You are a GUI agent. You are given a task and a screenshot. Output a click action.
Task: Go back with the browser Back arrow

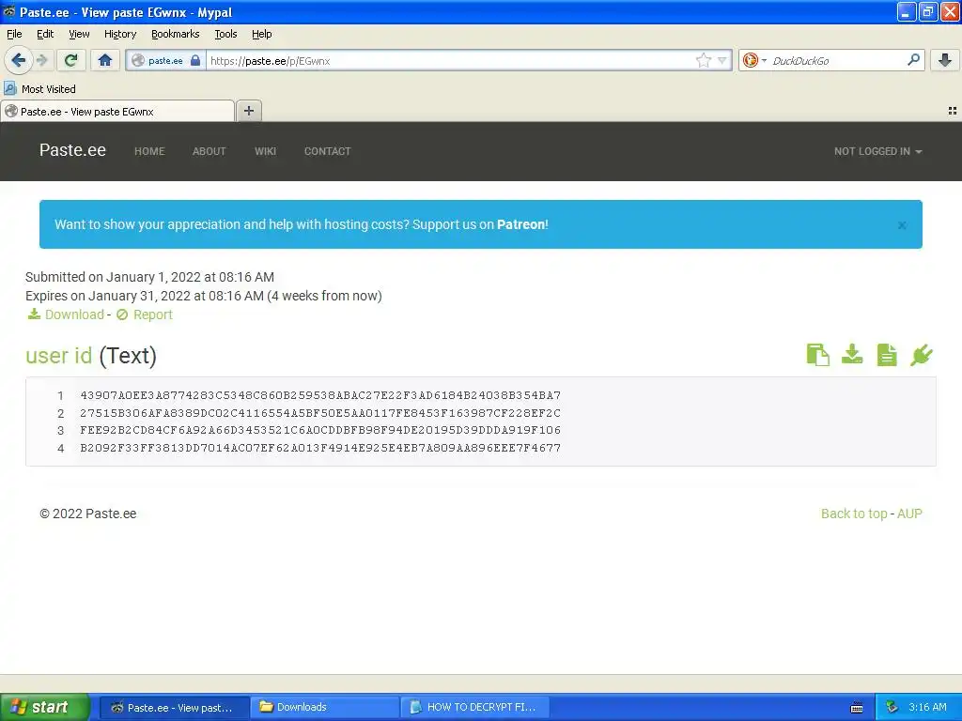point(18,60)
